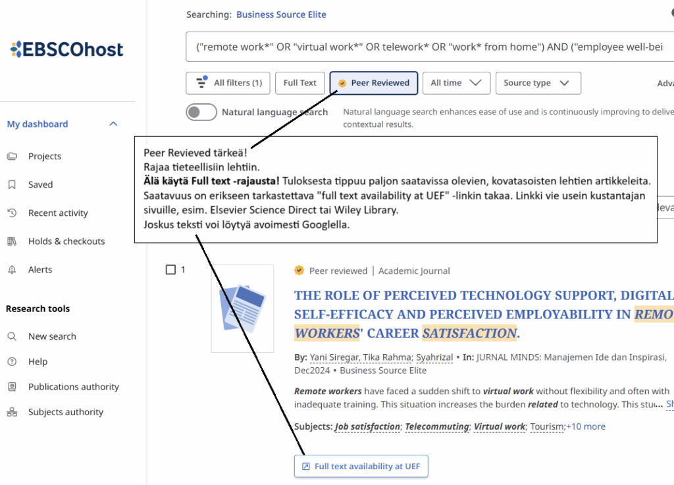Image resolution: width=674 pixels, height=485 pixels.
Task: Expand the +10 more subjects
Action: coord(586,426)
